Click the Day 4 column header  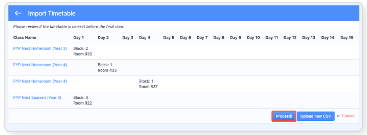tap(144, 38)
